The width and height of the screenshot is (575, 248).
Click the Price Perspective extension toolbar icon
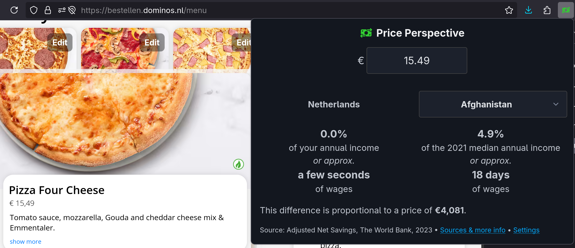tap(566, 10)
